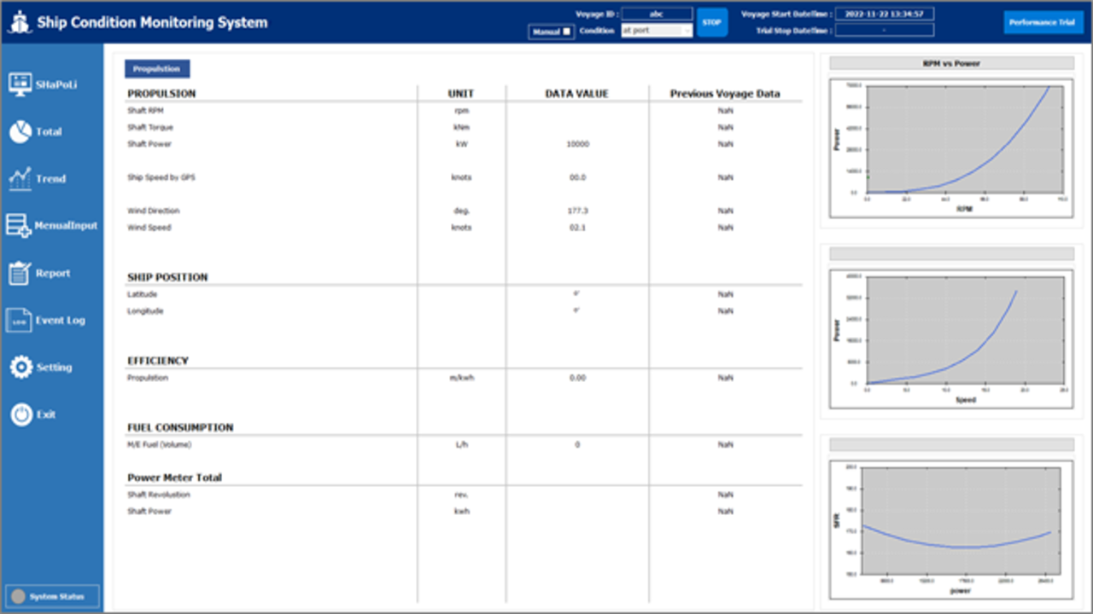Viewport: 1093px width, 614px height.
Task: Open the Setting gear icon
Action: pos(21,367)
